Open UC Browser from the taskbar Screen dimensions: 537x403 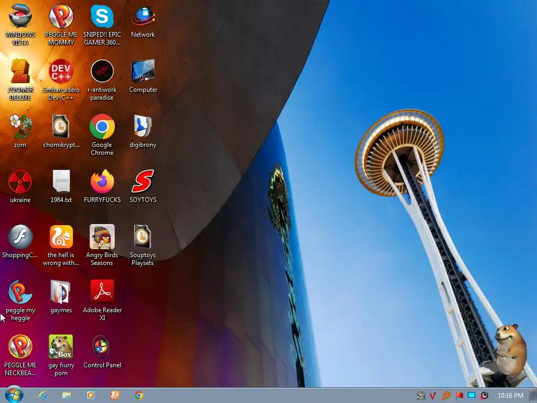pyautogui.click(x=115, y=396)
